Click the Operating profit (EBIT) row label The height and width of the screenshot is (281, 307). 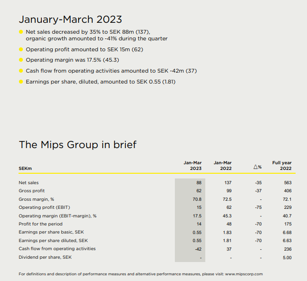click(x=42, y=207)
